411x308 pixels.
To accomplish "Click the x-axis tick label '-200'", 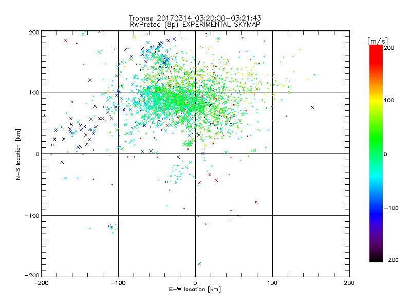I will [41, 283].
